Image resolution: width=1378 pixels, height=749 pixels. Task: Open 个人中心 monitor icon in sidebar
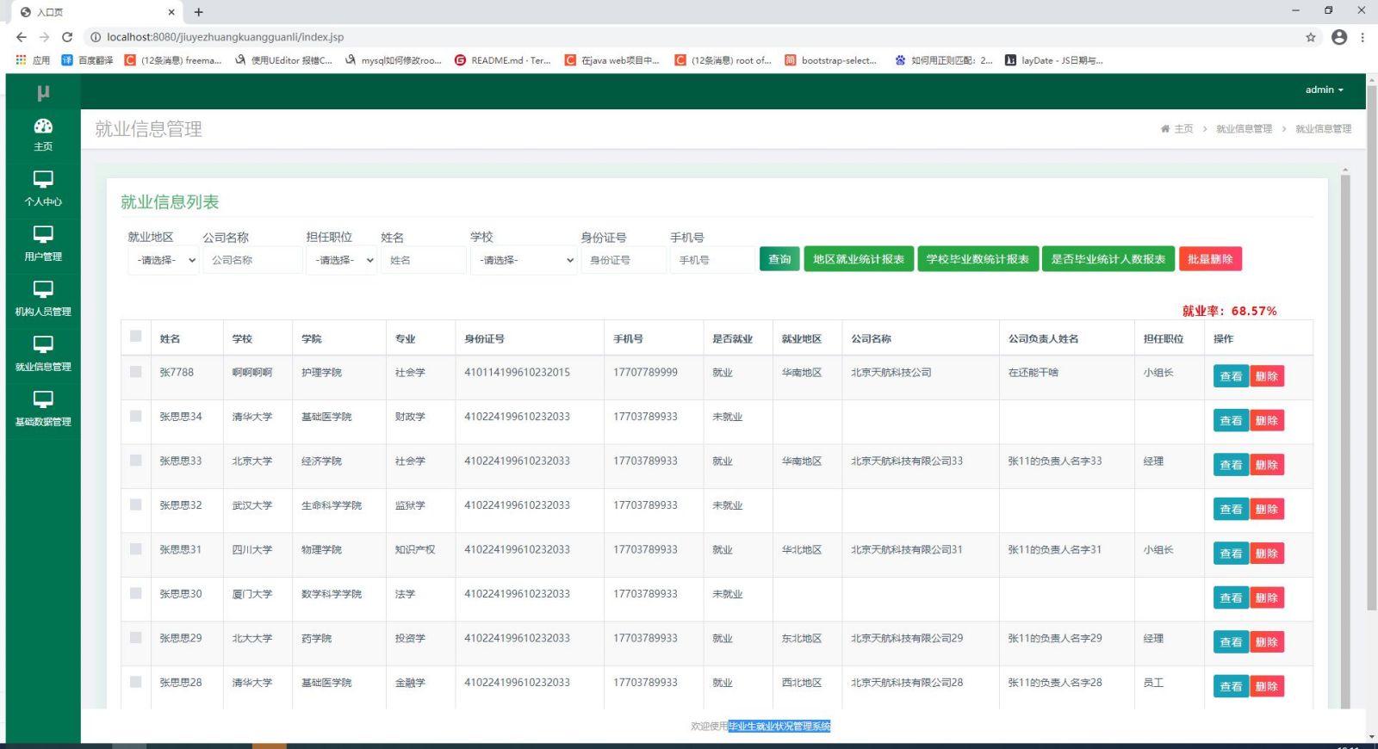pos(43,179)
